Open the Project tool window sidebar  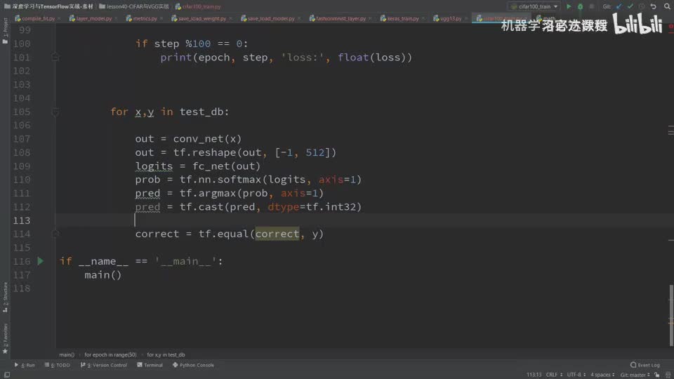coord(5,31)
